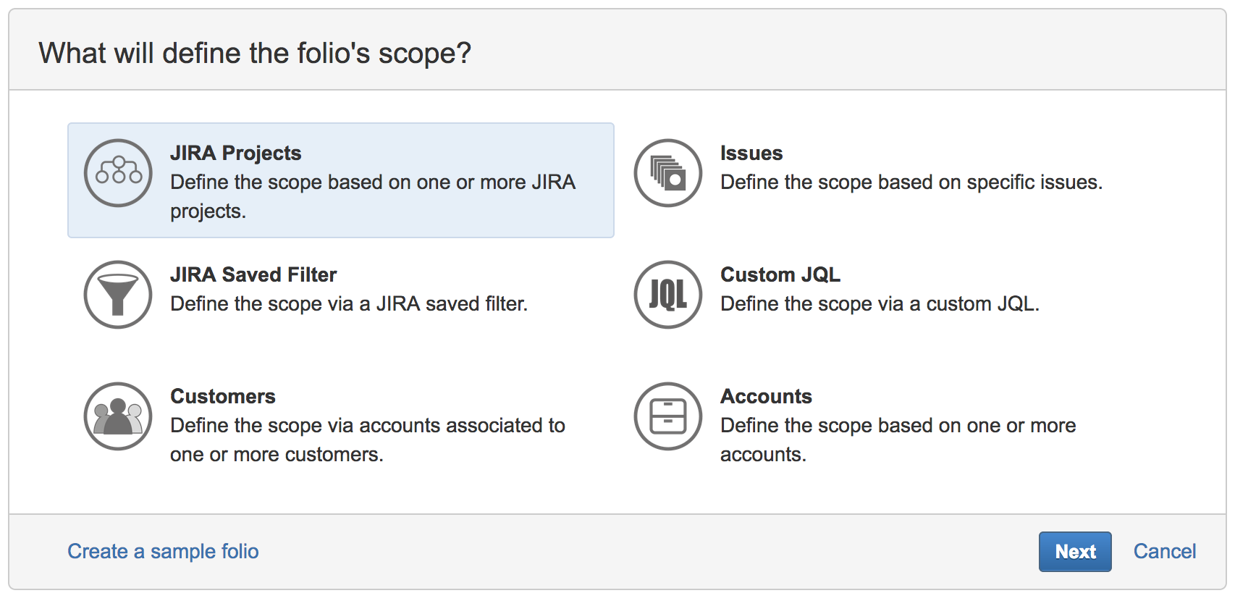The image size is (1235, 601).
Task: Click the folio scope dialog title
Action: [256, 52]
